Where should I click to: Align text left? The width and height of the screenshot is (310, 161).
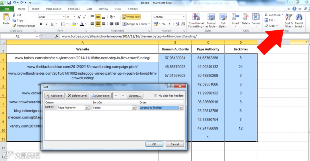pos(92,24)
